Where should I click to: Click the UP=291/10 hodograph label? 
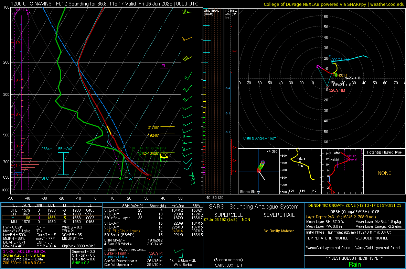[342, 85]
